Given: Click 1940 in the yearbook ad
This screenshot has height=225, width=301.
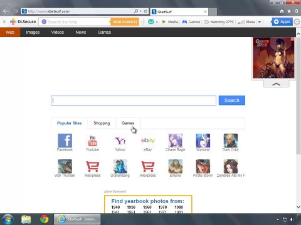Looking at the screenshot, I should click(115, 207).
